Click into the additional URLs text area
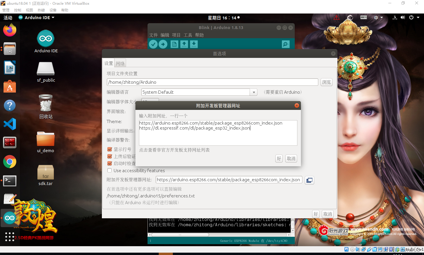This screenshot has height=255, width=424. pyautogui.click(x=218, y=133)
